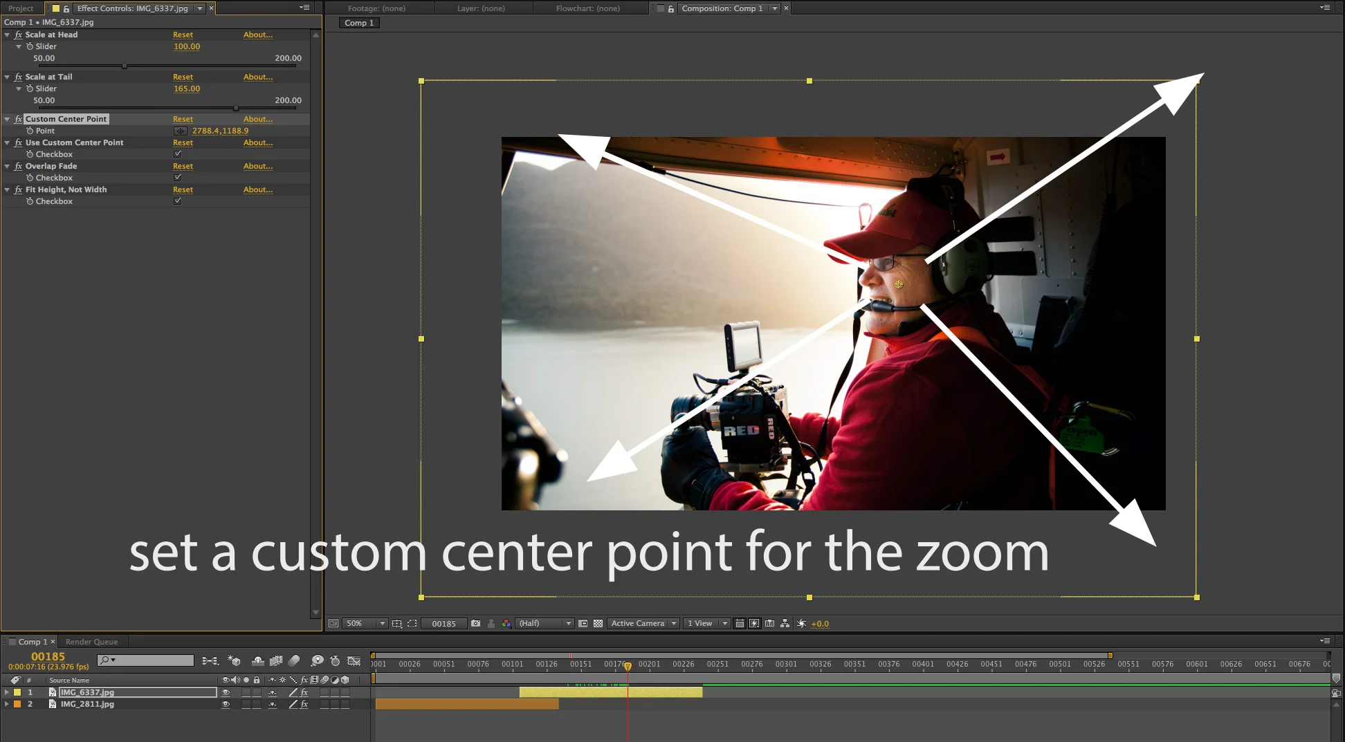Reset the Scale at Tail effect

(x=183, y=77)
